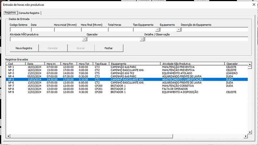Click EQUIPAMENTO A DISPOSIÇÃO activity cell
Image resolution: width=258 pixels, height=145 pixels.
tap(180, 92)
